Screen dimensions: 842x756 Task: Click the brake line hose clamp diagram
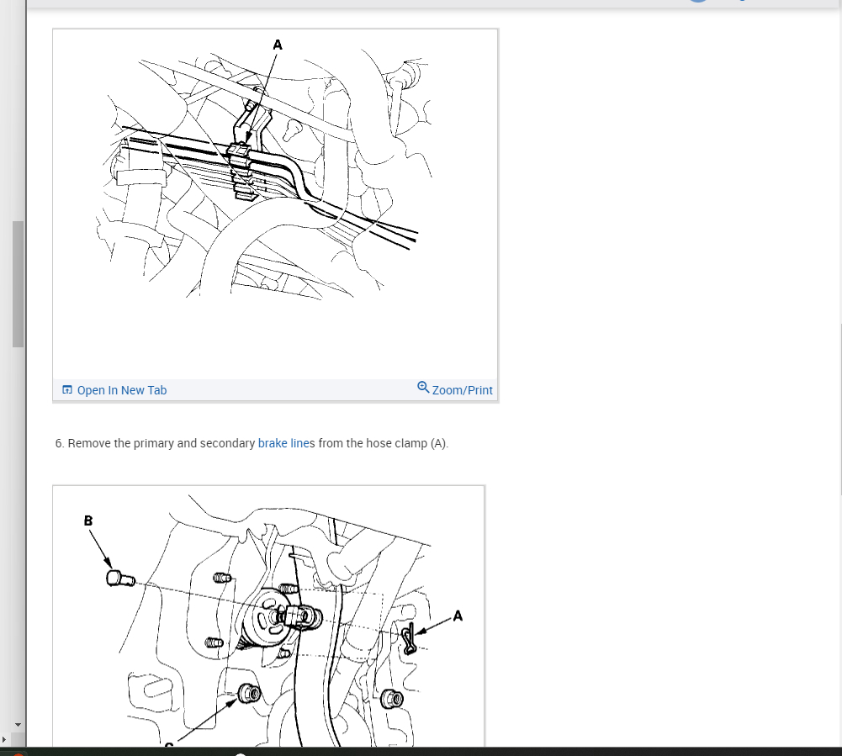point(275,204)
